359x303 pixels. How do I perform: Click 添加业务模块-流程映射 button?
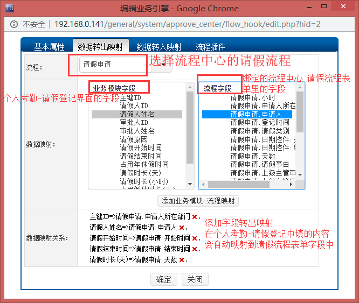pos(197,201)
